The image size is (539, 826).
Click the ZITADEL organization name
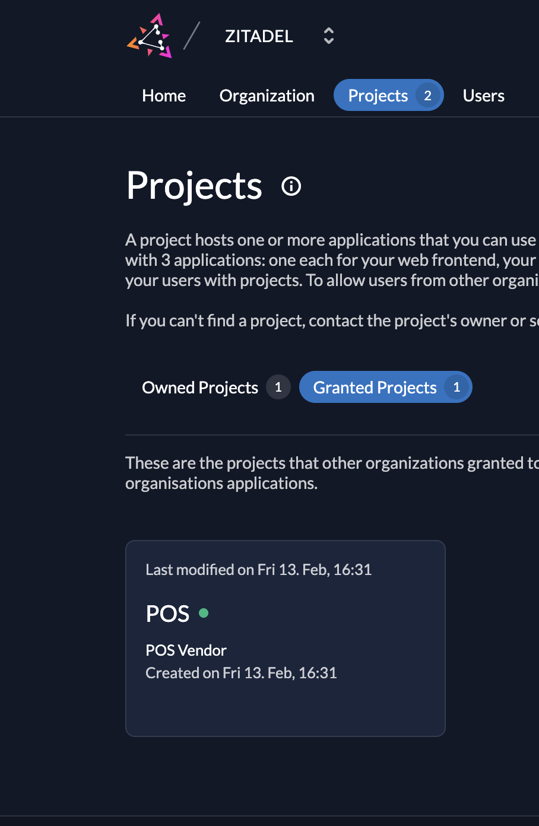point(259,36)
